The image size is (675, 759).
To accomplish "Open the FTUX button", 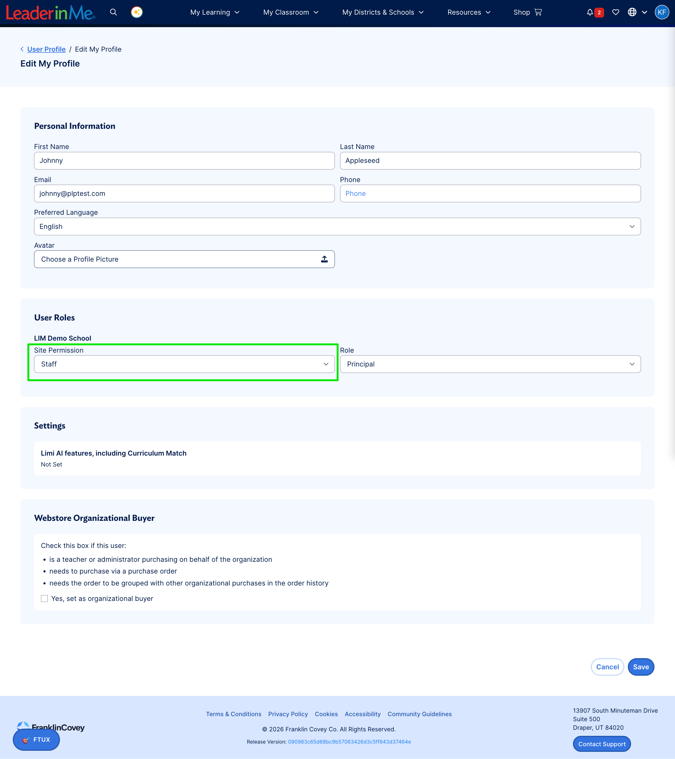I will pyautogui.click(x=36, y=740).
